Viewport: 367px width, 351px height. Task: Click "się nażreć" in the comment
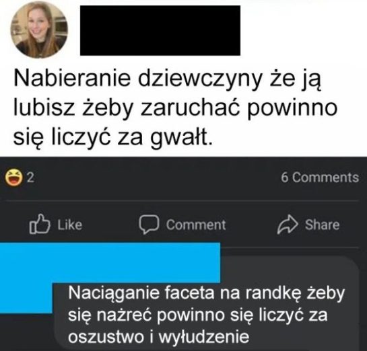(110, 315)
